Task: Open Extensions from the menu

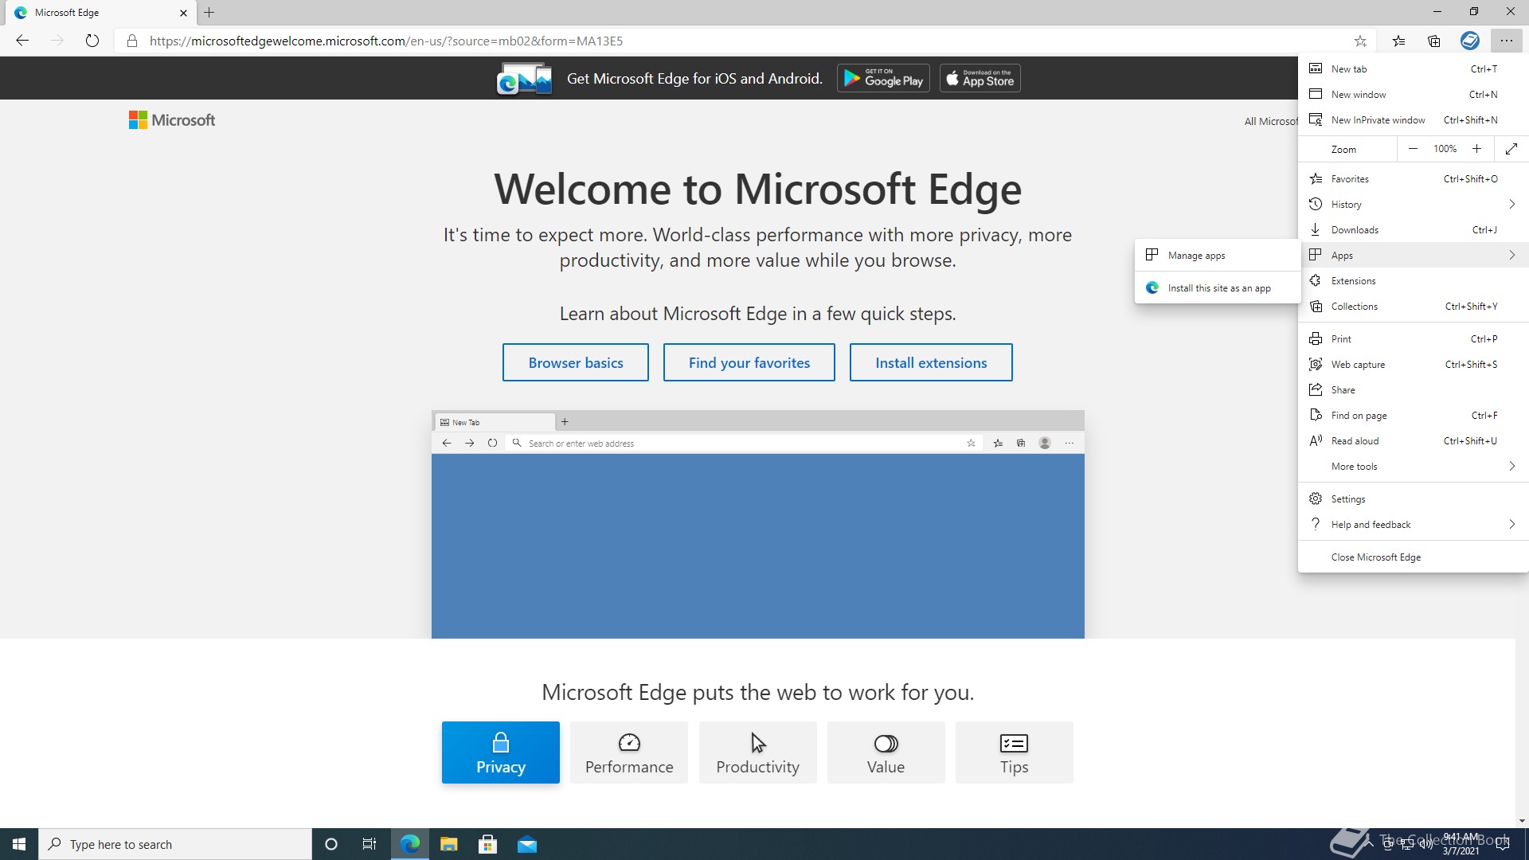Action: [x=1414, y=281]
